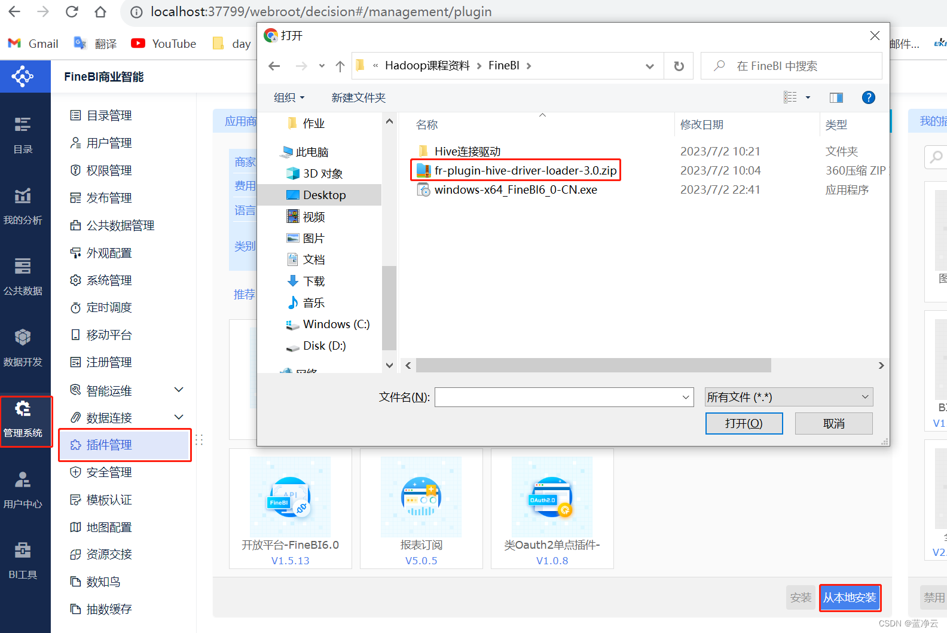Open the Gmail bookmark
This screenshot has height=633, width=947.
click(x=33, y=44)
